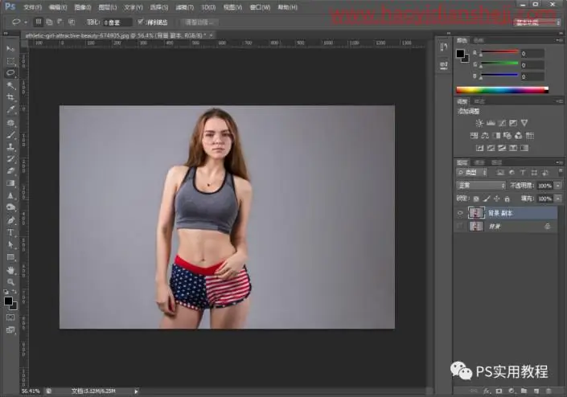Image resolution: width=567 pixels, height=397 pixels.
Task: Open the collapsed History panel icon
Action: [x=444, y=47]
